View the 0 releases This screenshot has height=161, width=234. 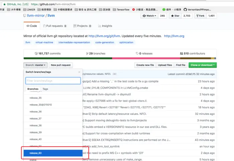coord(144,53)
